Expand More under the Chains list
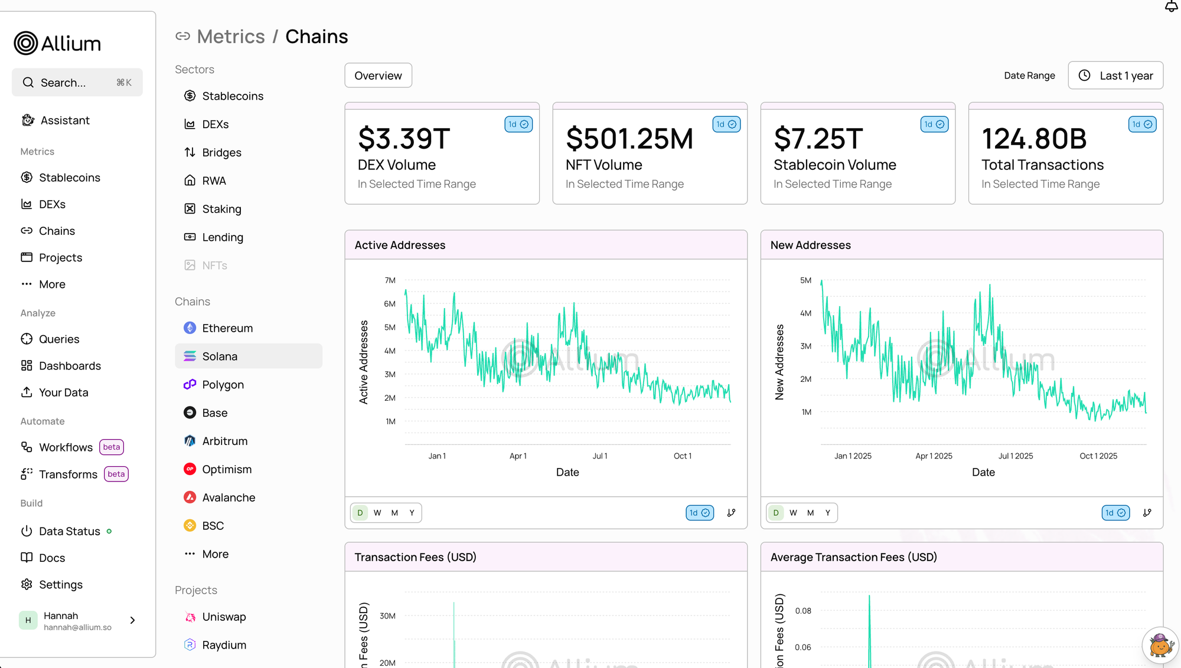Screen dimensions: 1181x668 (x=214, y=554)
